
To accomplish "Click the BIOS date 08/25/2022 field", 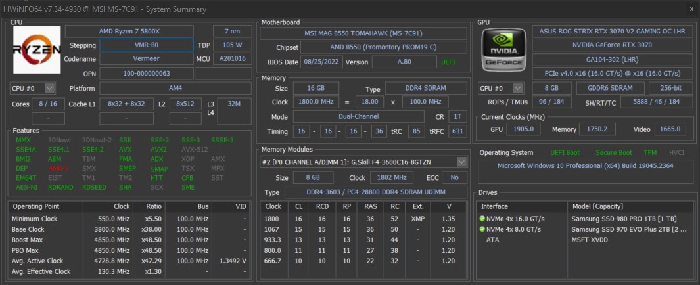I will (322, 62).
